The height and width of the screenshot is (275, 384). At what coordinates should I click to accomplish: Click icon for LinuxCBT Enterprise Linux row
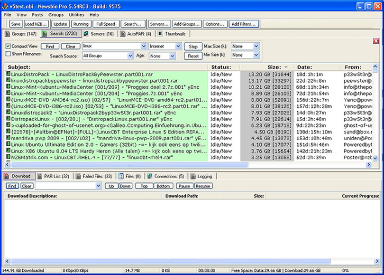pos(8,131)
